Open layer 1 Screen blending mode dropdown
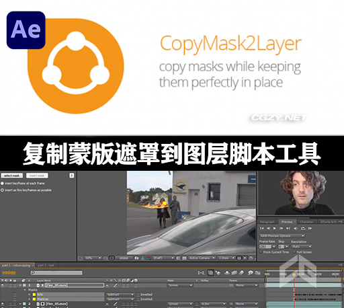 (180, 285)
